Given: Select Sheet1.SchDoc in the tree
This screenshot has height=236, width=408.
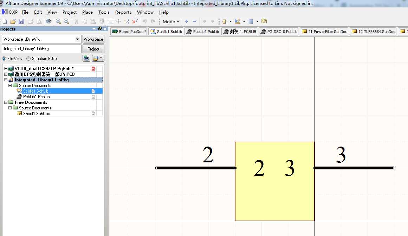Looking at the screenshot, I should [37, 114].
